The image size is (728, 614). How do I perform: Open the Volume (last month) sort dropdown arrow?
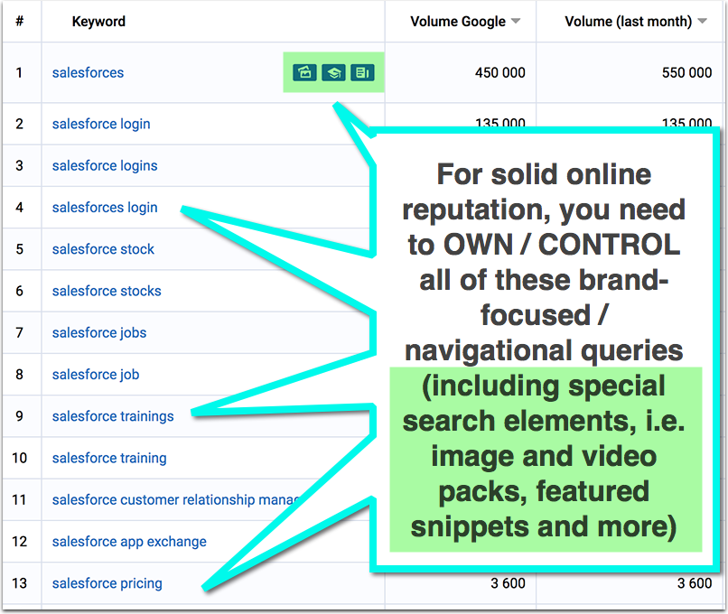pyautogui.click(x=703, y=21)
